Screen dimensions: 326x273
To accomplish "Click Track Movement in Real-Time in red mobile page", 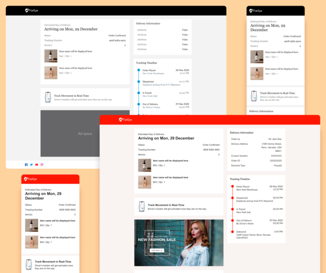I will 53,262.
